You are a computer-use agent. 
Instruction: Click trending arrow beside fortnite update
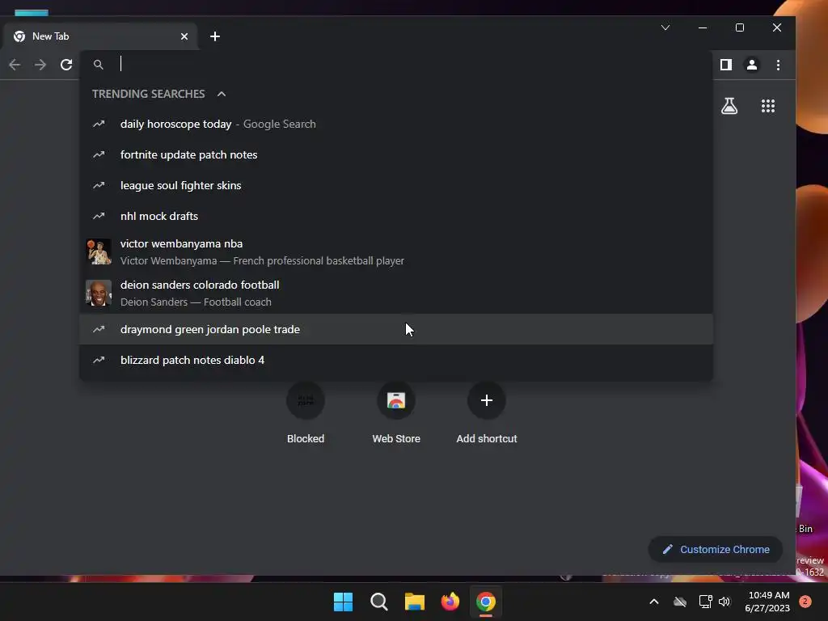[x=99, y=154]
